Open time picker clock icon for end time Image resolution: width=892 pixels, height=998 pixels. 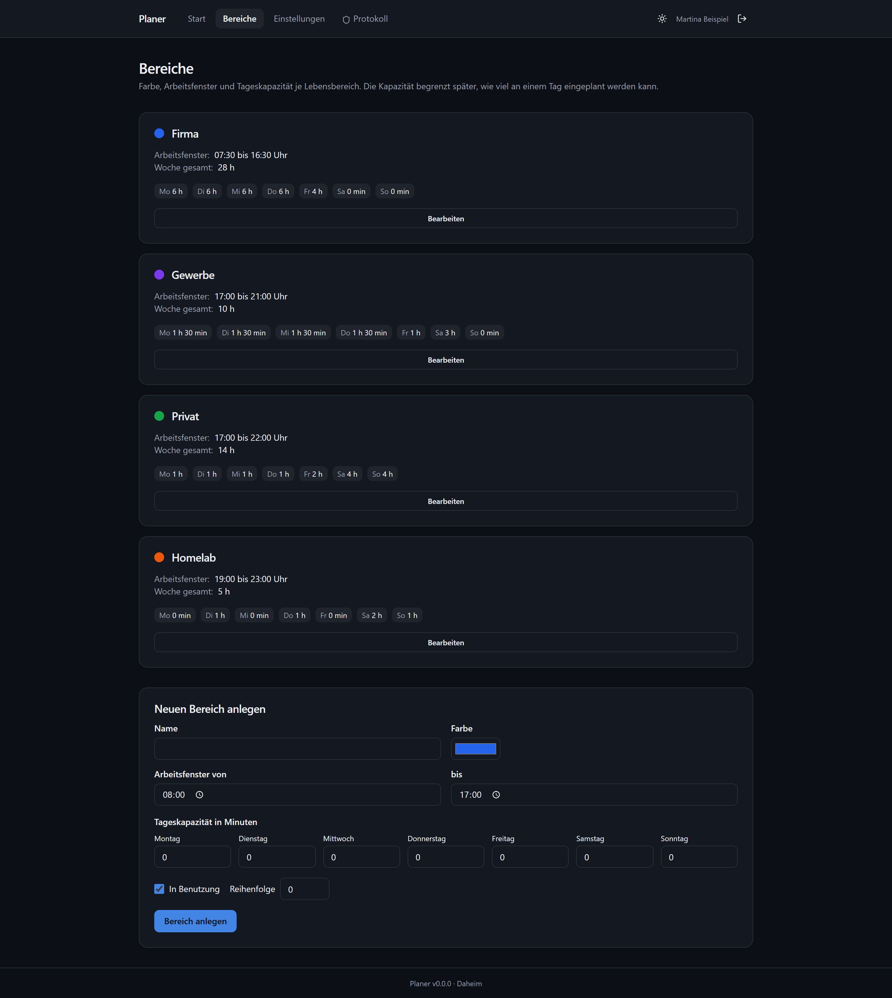pos(496,794)
